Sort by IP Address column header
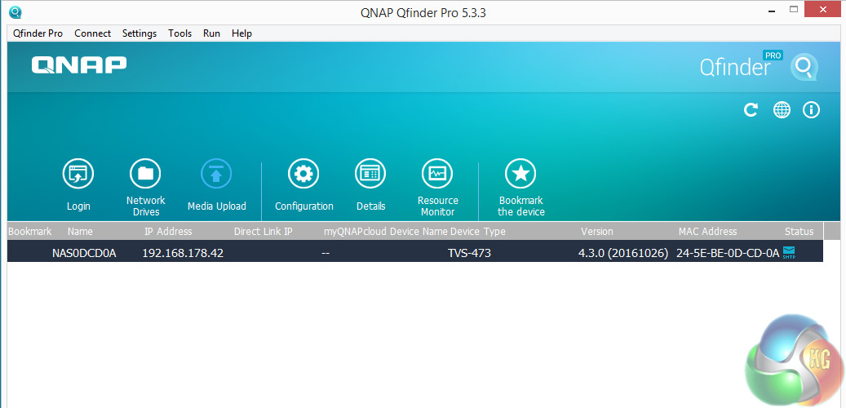 (x=168, y=232)
